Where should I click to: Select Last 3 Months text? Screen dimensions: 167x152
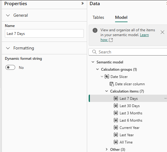click(131, 113)
